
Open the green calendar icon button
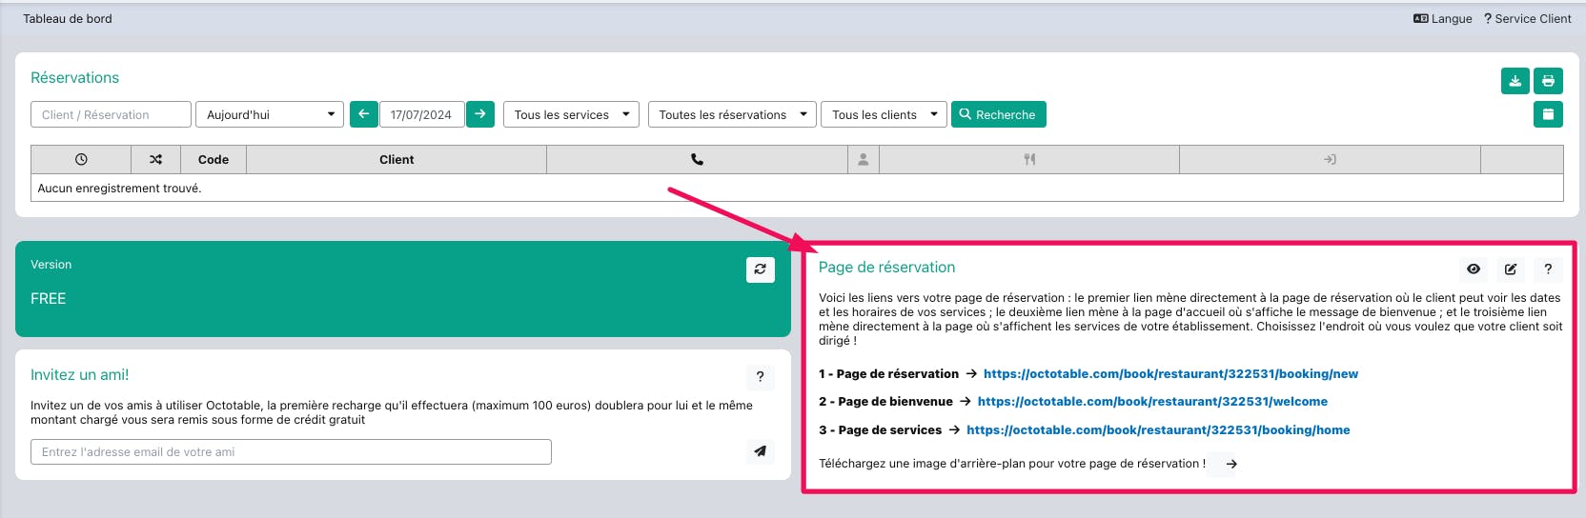coord(1548,114)
